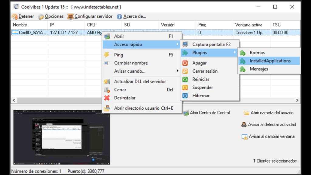Click the 127.0.0.1 / 127... IP cell
The height and width of the screenshot is (175, 311).
click(x=66, y=33)
